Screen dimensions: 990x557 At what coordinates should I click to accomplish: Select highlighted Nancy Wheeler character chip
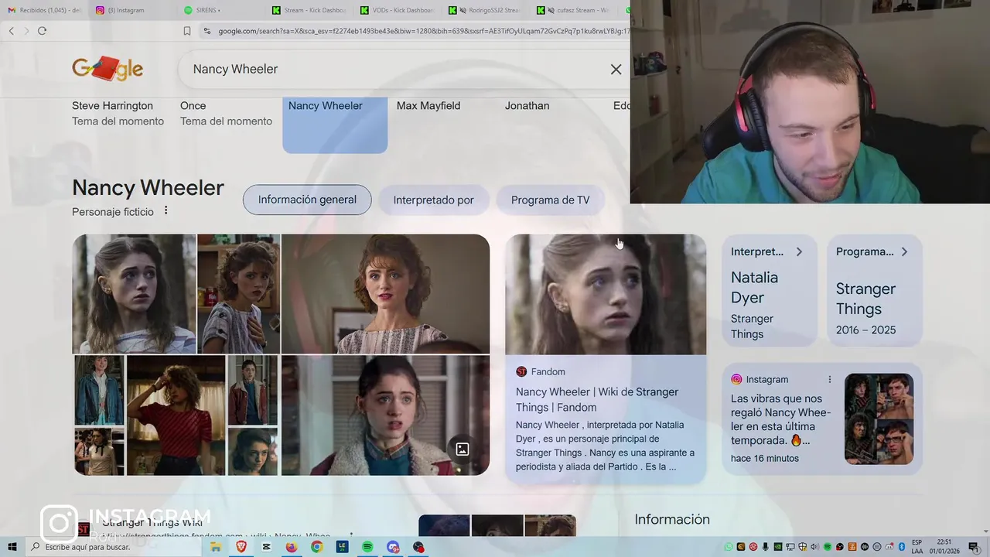pos(335,125)
